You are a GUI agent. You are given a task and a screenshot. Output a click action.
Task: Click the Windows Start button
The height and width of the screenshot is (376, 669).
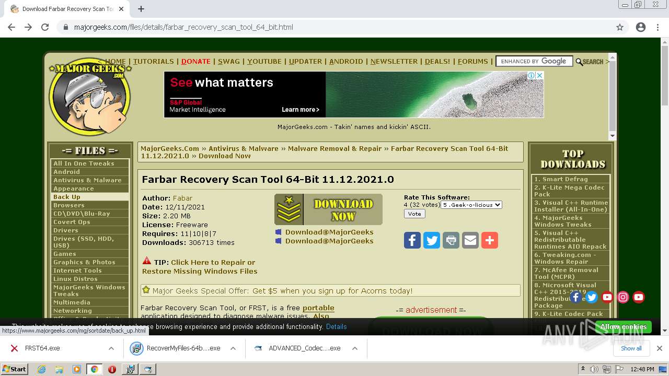(14, 369)
